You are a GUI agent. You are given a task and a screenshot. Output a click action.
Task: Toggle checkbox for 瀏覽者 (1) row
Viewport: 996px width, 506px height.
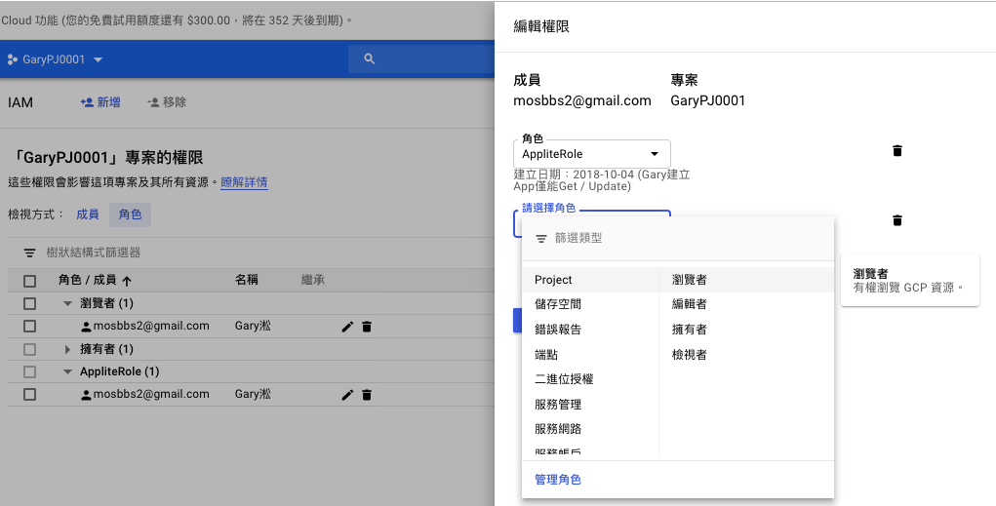[x=30, y=303]
